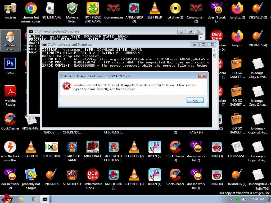Select the 'FNAF (4)' desktop icon
This screenshot has width=271, height=203.
point(216,177)
